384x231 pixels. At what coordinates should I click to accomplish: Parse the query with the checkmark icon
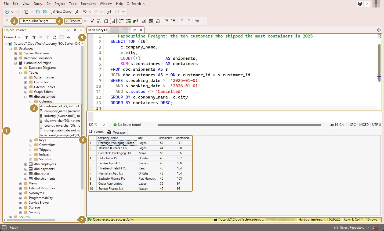click(x=92, y=21)
